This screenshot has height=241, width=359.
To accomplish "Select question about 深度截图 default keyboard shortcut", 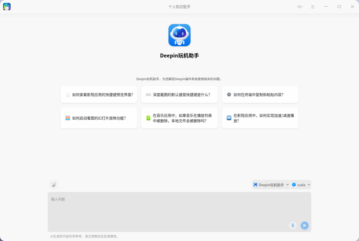I will (179, 94).
